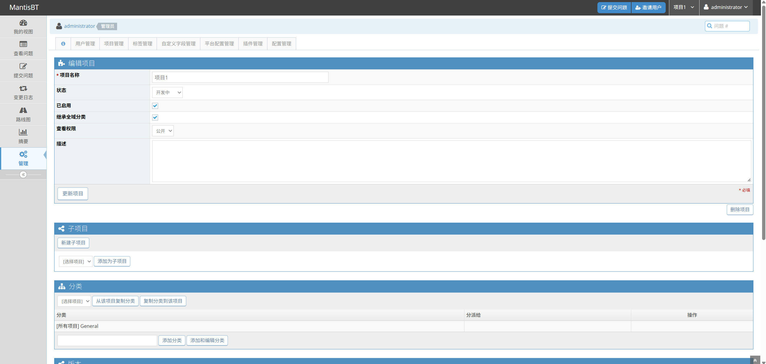Open the 状态 dropdown showing 开发中

coord(167,93)
